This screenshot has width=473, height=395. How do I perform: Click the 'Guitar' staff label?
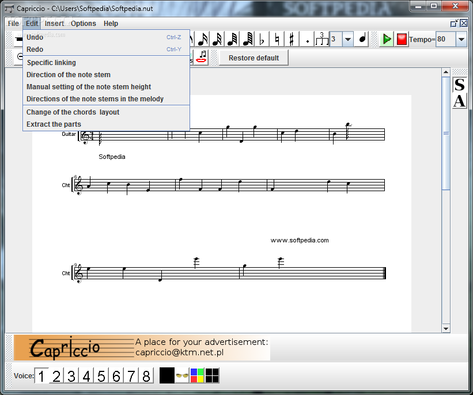(69, 134)
